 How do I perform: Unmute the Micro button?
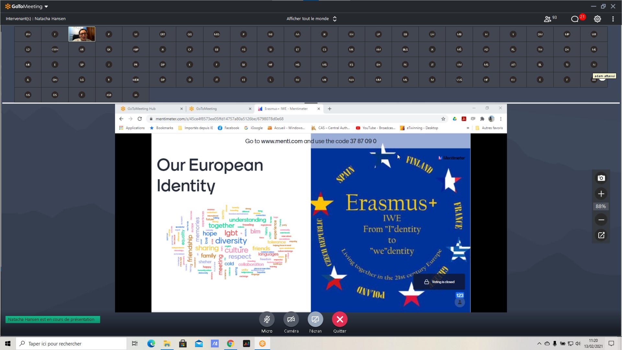coord(267,320)
